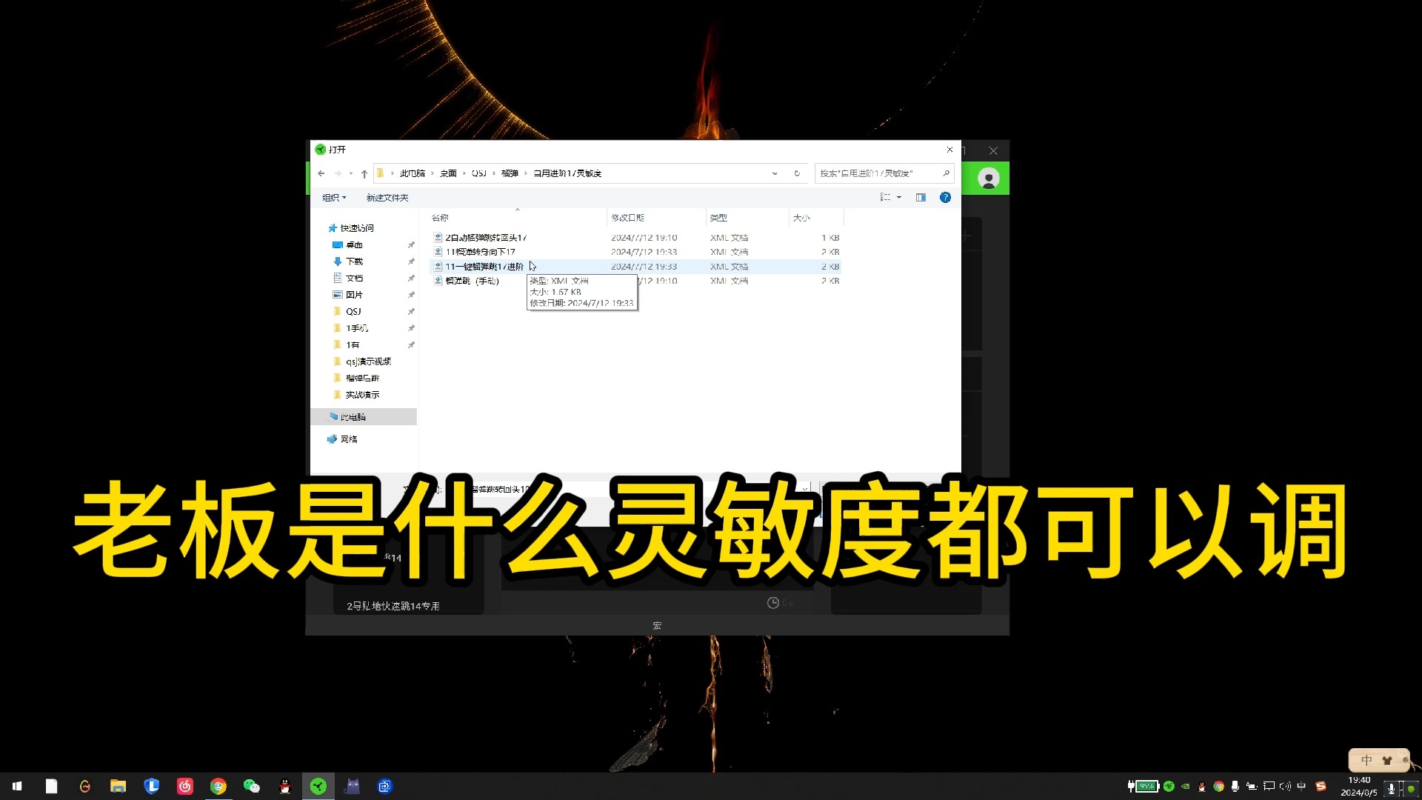
Task: Click the magnifier icon in the search box
Action: click(946, 173)
